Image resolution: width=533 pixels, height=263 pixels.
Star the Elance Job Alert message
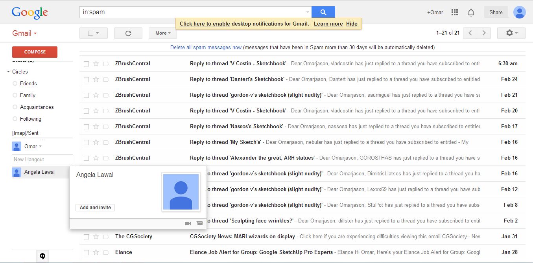pyautogui.click(x=96, y=252)
